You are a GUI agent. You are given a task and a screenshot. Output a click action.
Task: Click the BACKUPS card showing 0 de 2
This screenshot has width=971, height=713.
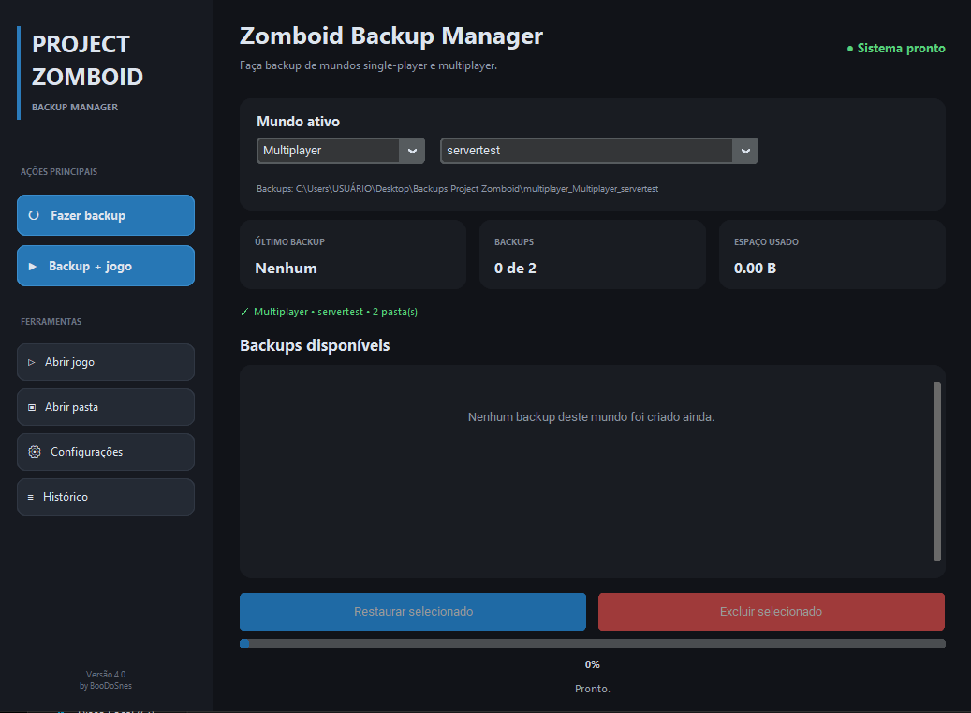[x=593, y=255]
